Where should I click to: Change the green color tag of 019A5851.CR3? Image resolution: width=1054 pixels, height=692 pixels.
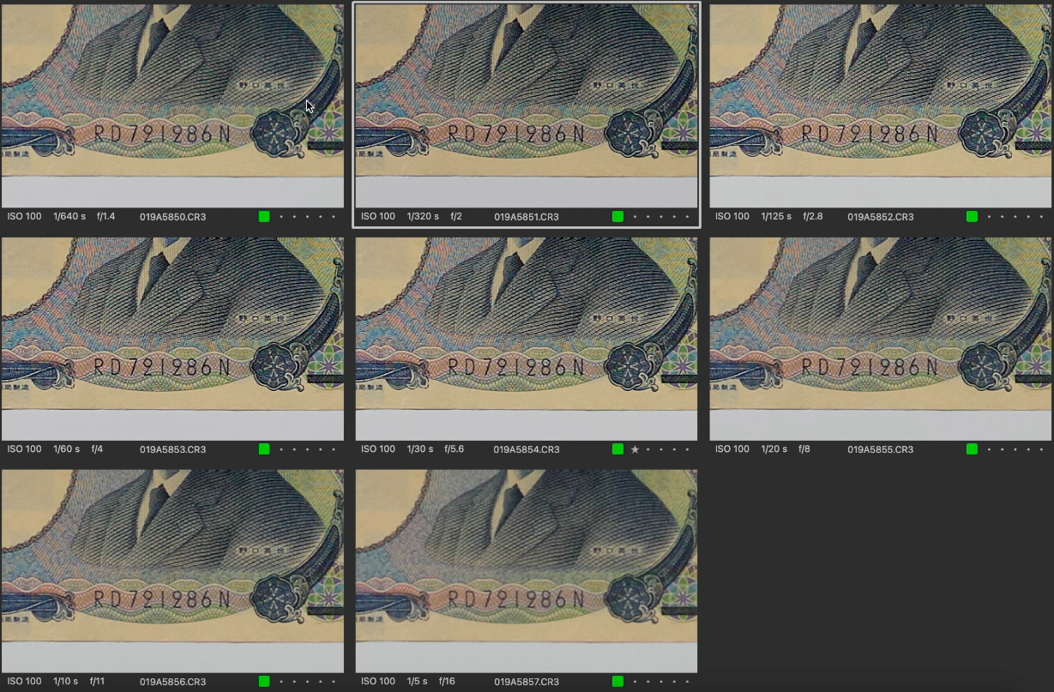617,217
